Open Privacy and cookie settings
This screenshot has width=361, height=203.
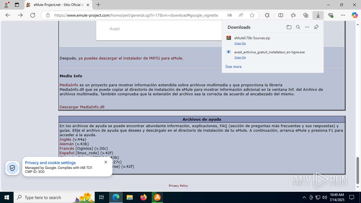pos(50,163)
